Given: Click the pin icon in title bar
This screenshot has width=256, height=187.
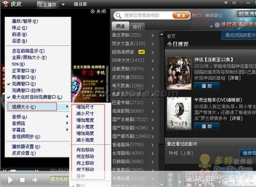Looking at the screenshot, I should (226, 3).
